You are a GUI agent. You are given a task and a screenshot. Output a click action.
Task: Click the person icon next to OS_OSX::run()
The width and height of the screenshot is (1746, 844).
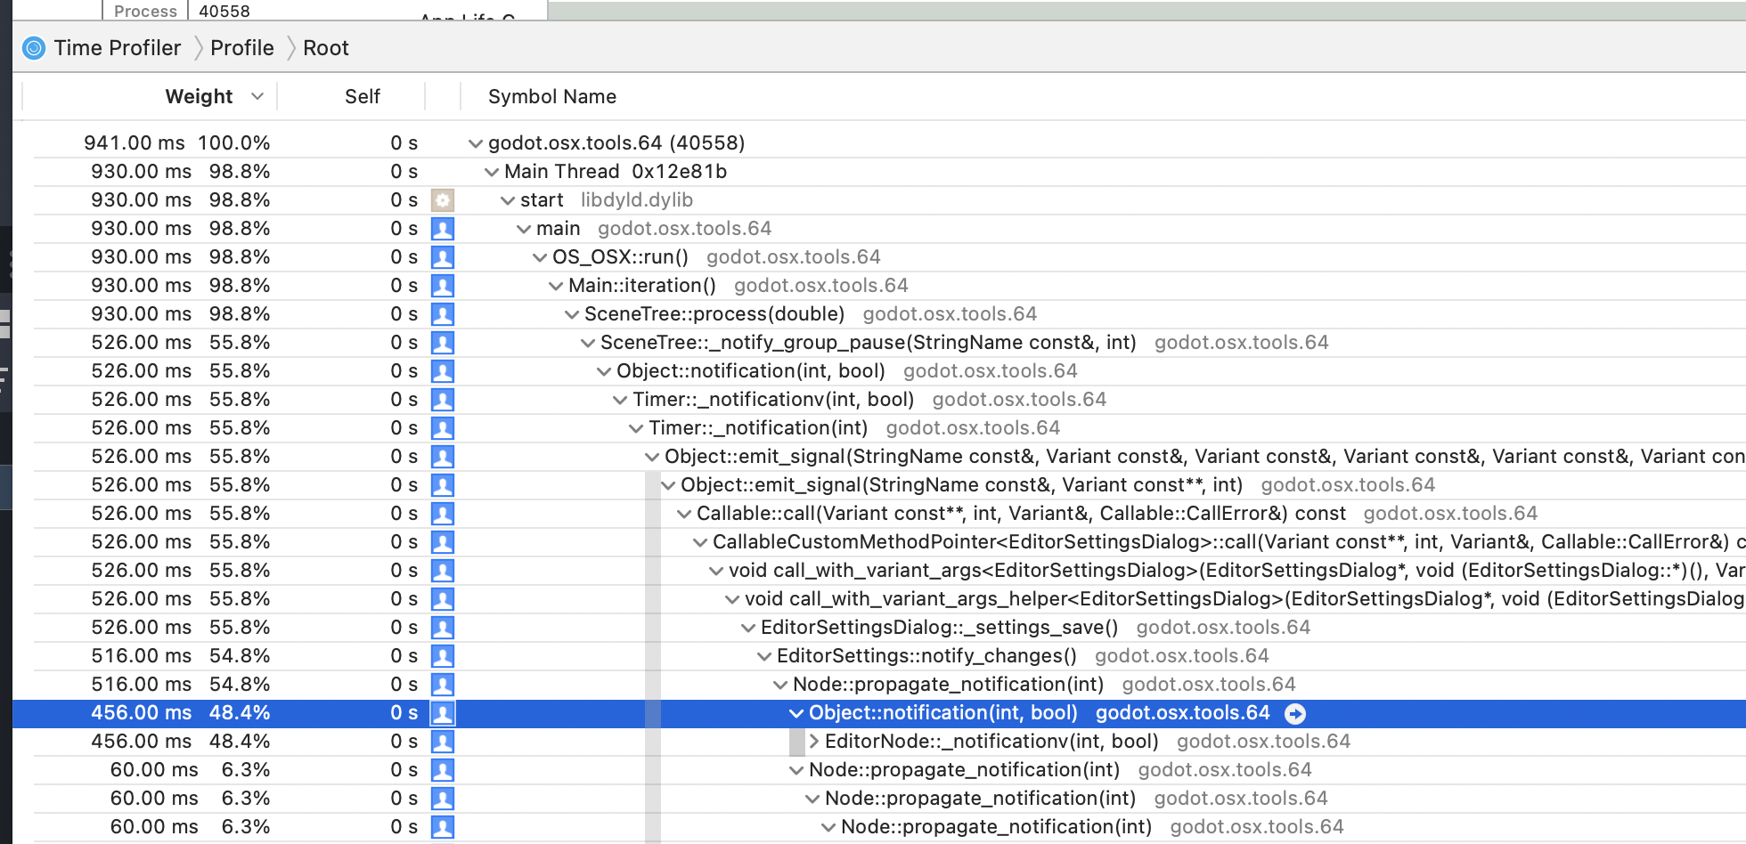tap(443, 257)
